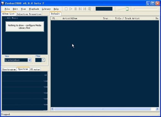
Task: Click the Stop playback button
Action: (x=66, y=9)
